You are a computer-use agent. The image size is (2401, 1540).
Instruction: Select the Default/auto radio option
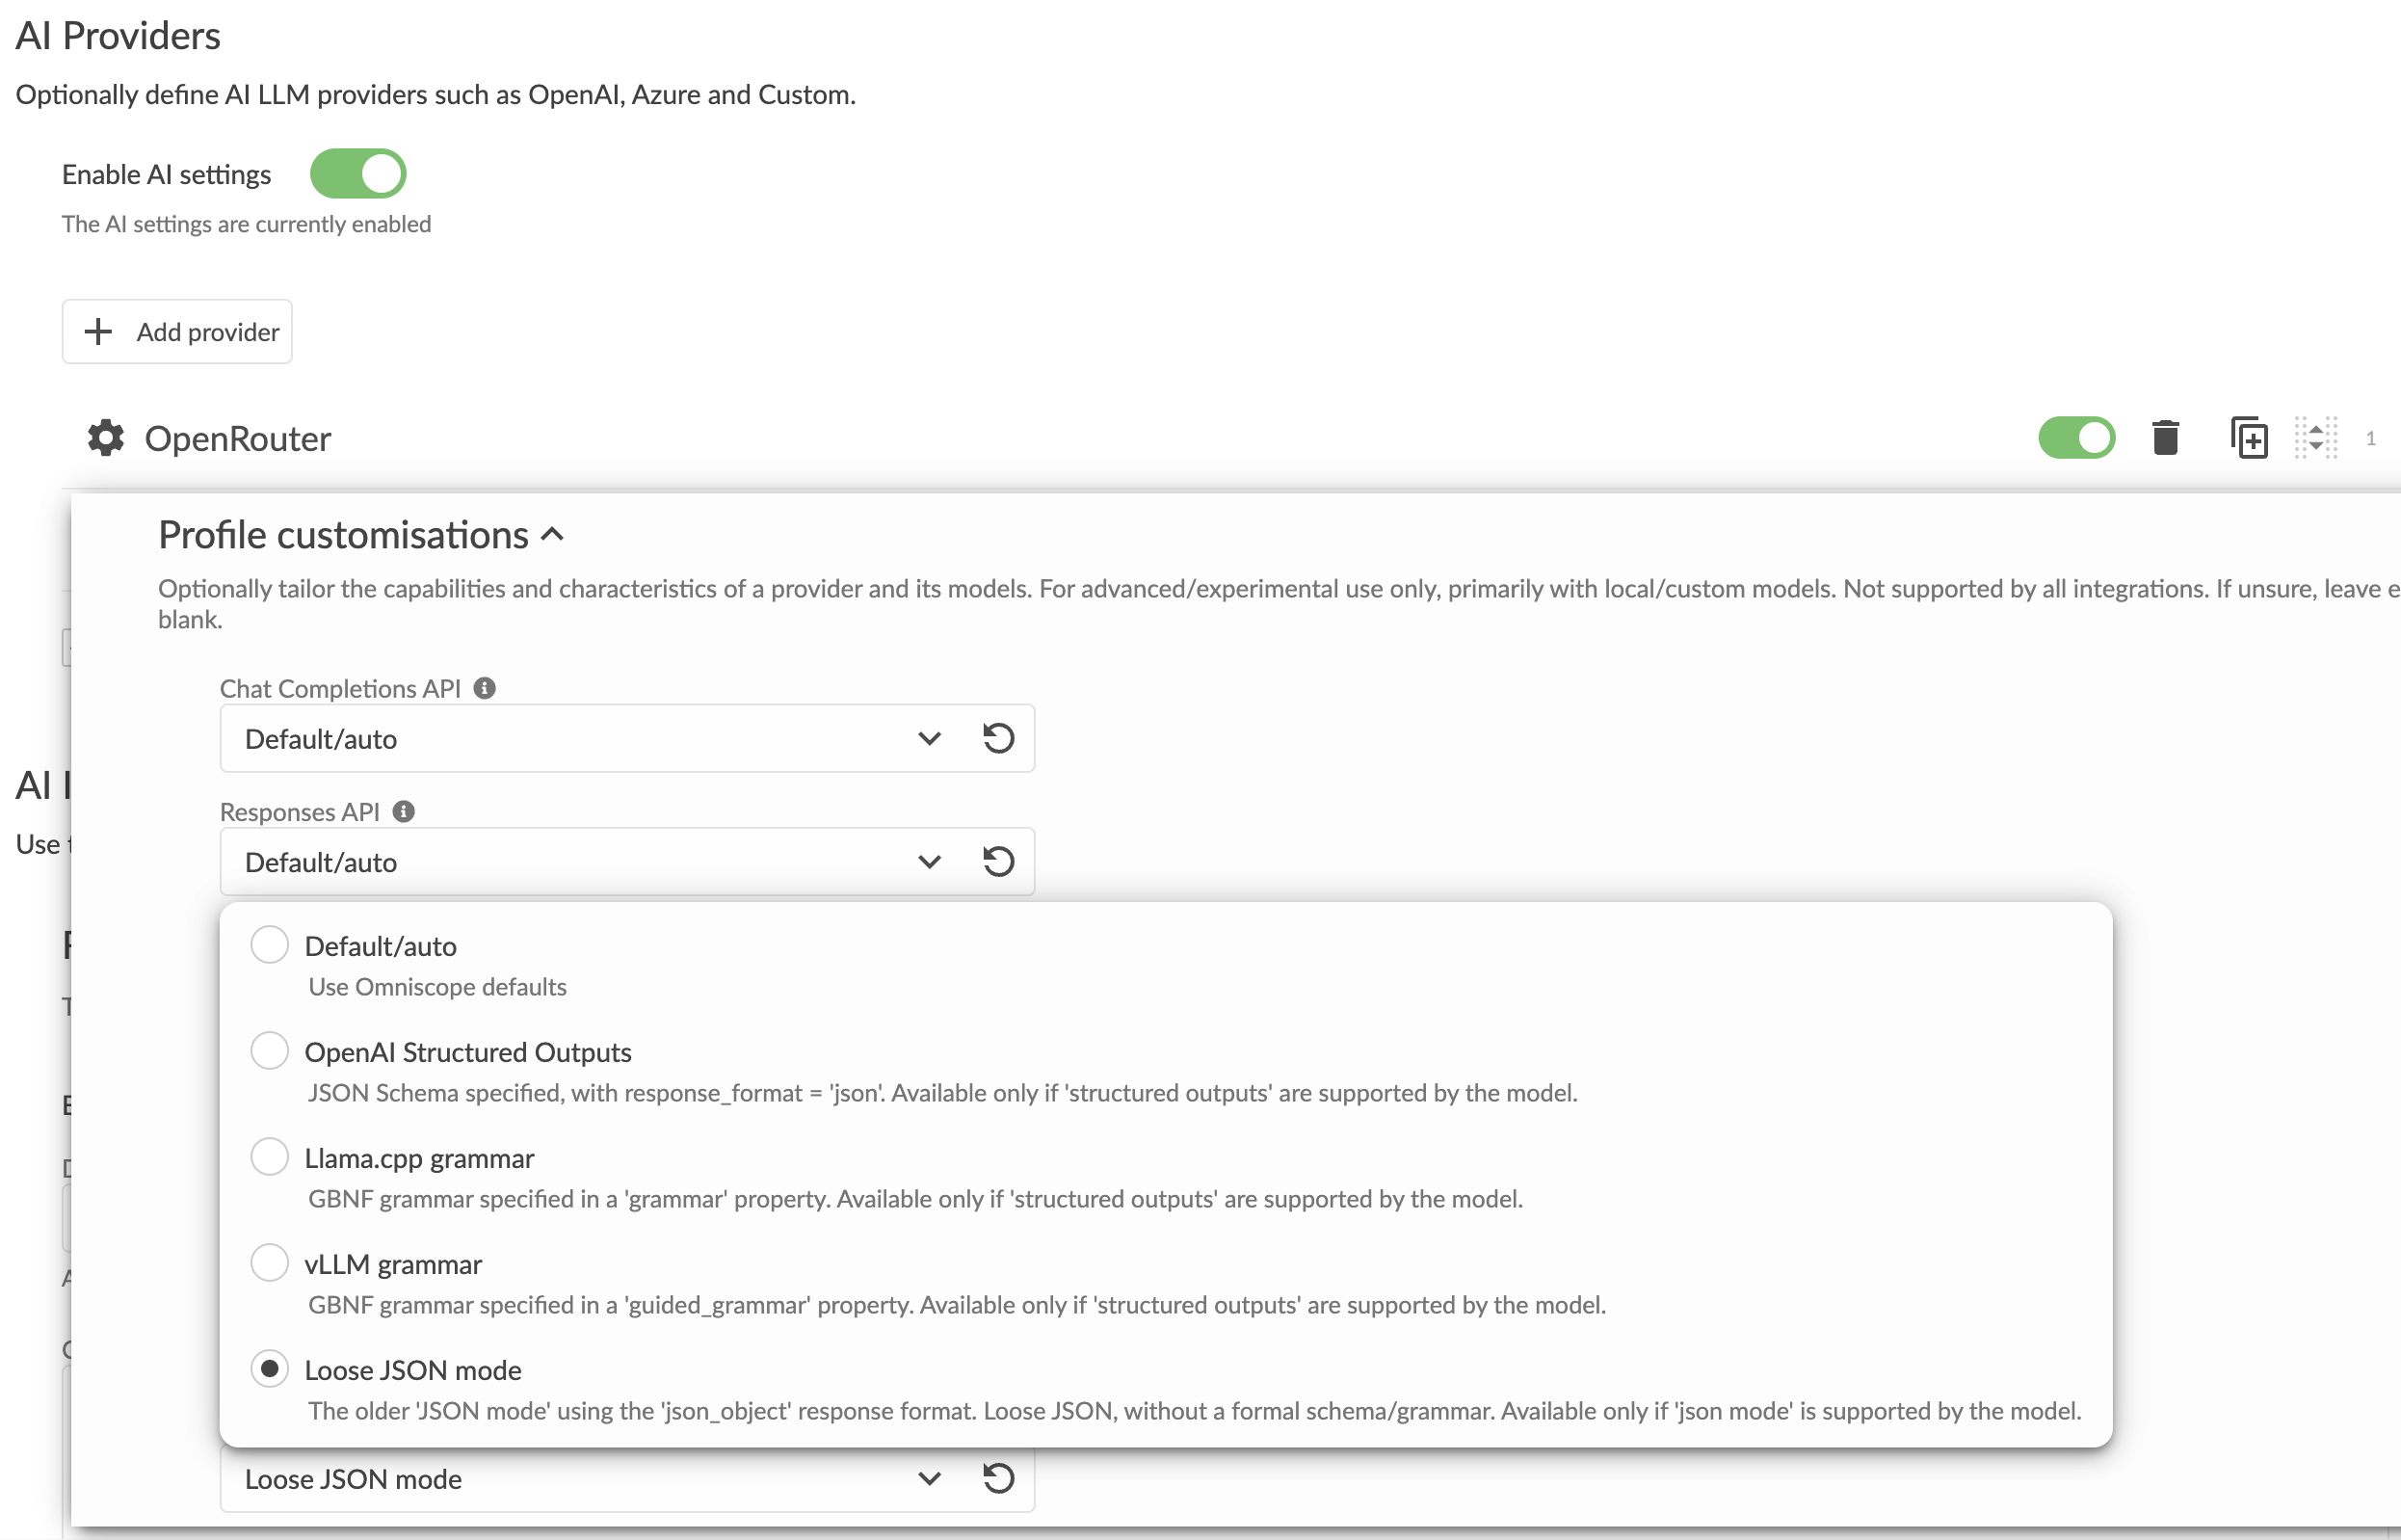[269, 944]
